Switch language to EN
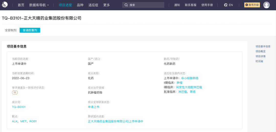This screenshot has width=276, height=132. (231, 5)
